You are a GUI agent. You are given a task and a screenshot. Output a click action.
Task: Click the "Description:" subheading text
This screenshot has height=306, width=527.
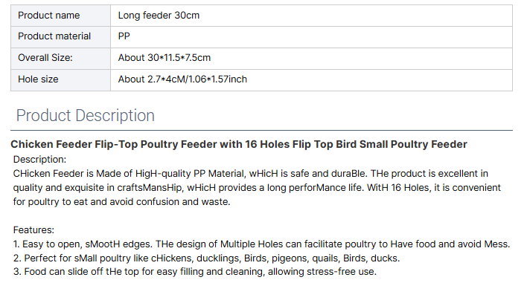coord(40,159)
